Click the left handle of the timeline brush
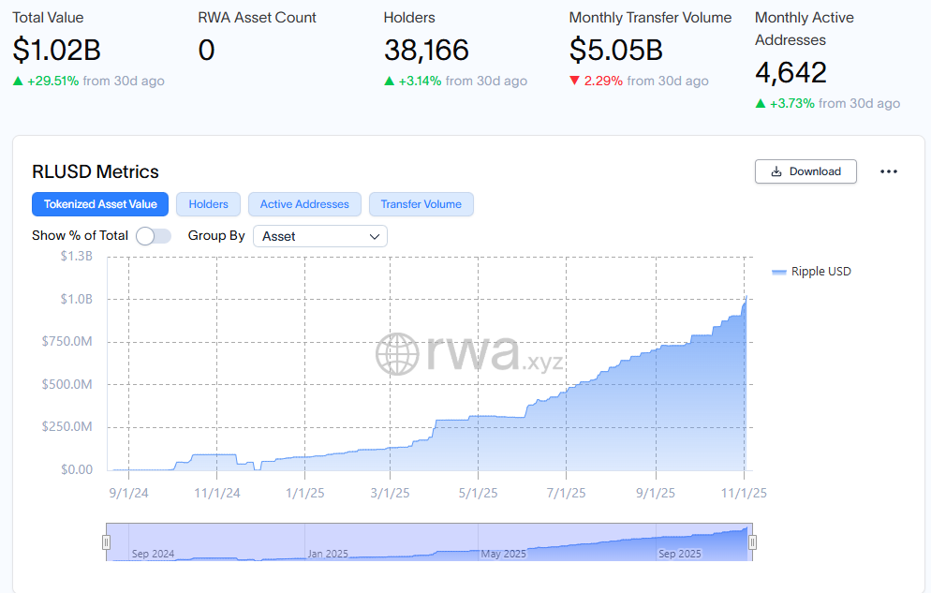 tap(107, 541)
